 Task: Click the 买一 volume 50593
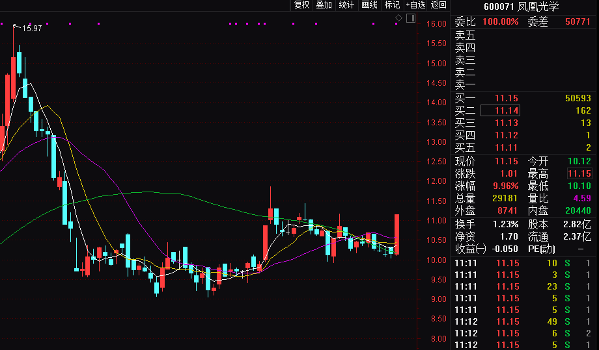tap(578, 98)
